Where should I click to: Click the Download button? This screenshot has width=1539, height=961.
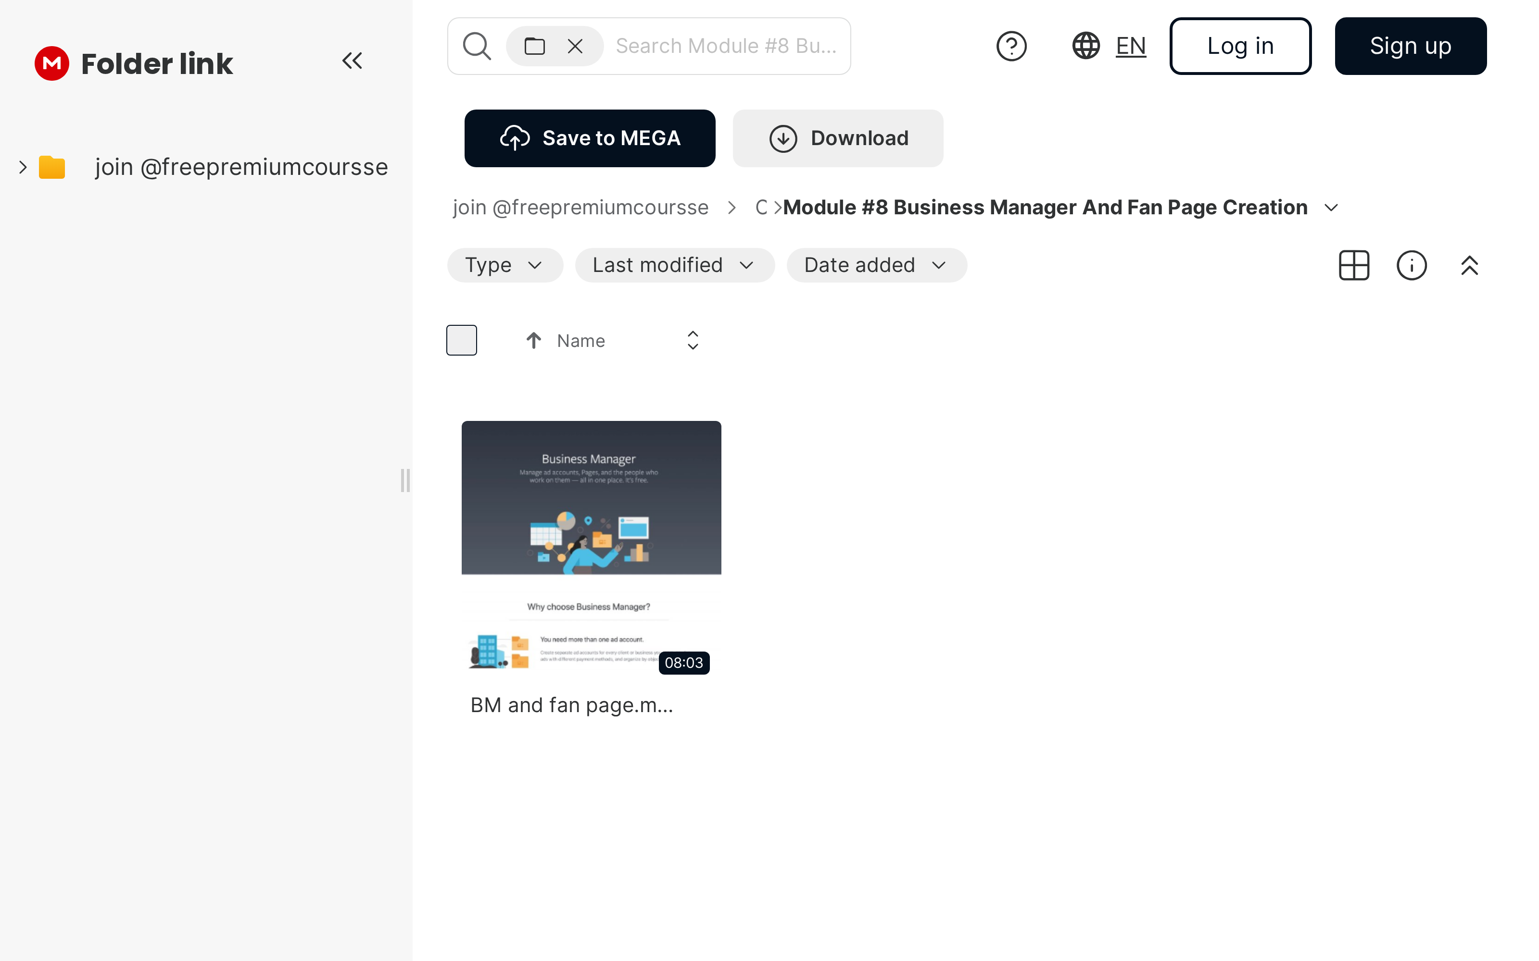837,138
